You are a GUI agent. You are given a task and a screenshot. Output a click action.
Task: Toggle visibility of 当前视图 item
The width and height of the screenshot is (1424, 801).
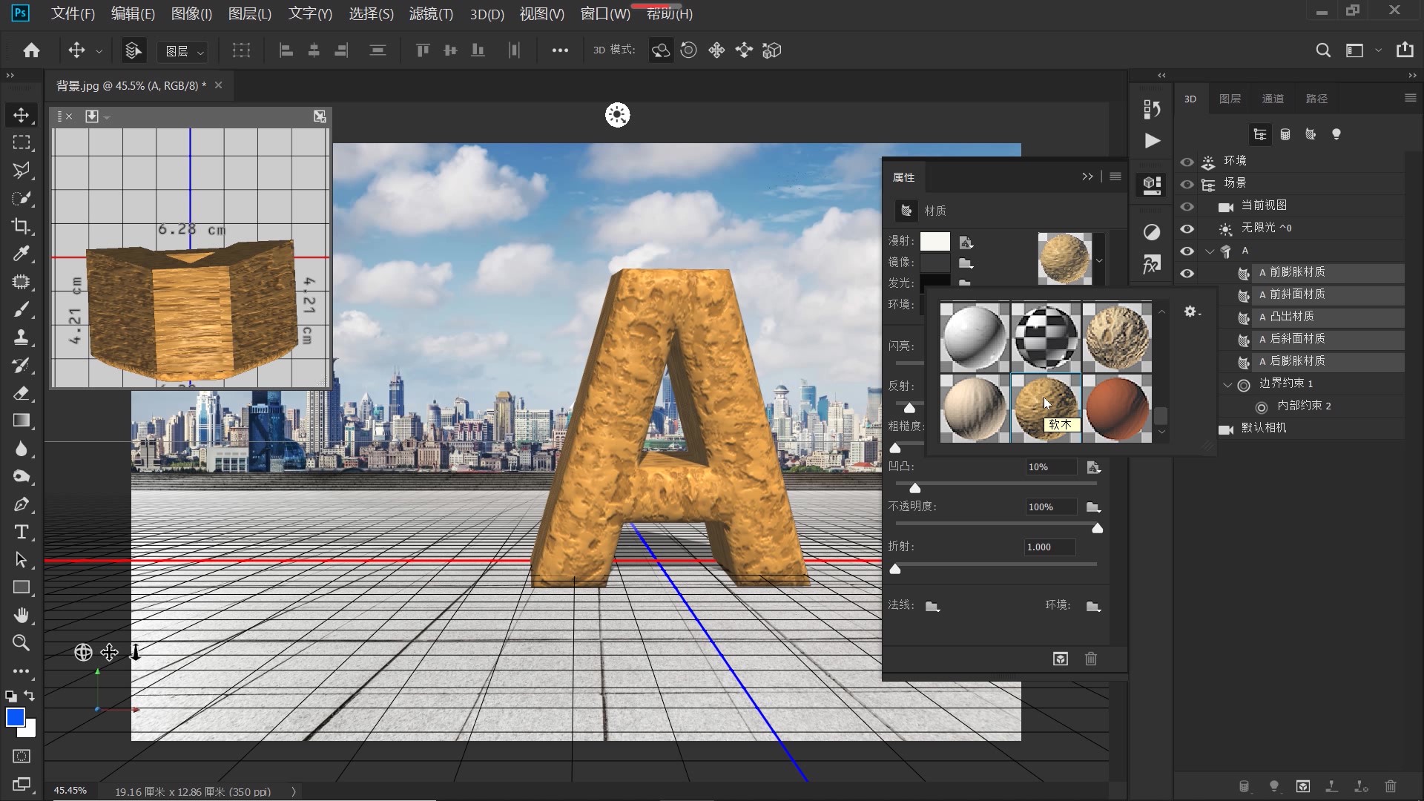[1187, 206]
